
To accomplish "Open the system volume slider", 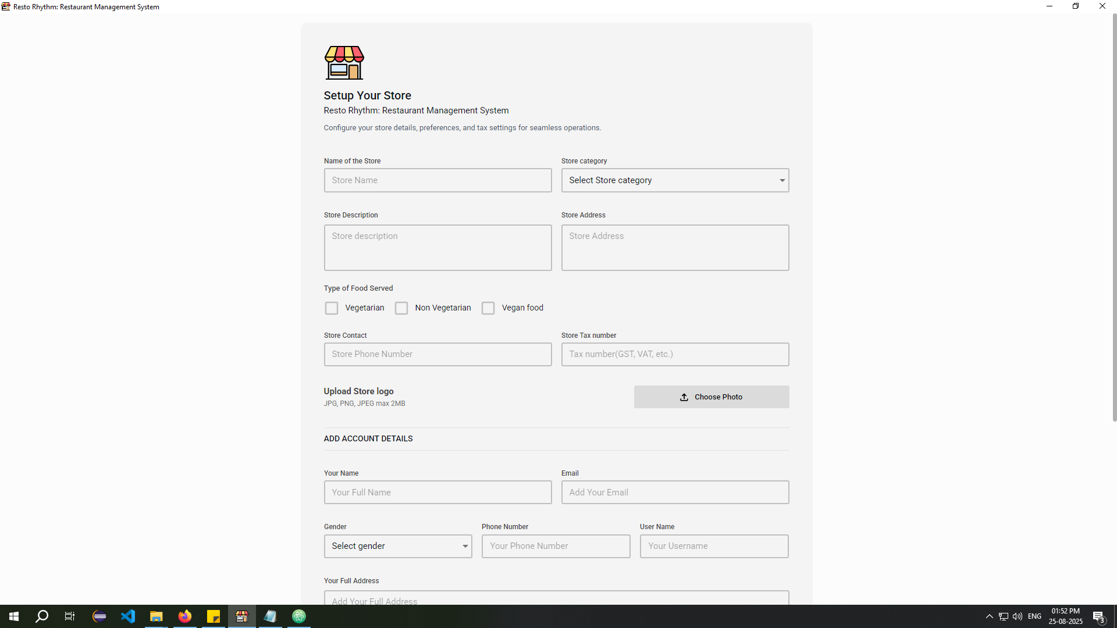I will point(1018,616).
